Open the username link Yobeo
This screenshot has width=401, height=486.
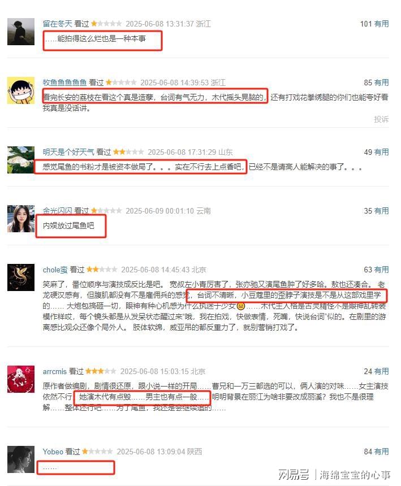[x=53, y=452]
